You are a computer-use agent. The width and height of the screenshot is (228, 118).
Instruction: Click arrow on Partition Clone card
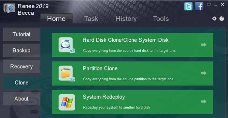point(204,73)
